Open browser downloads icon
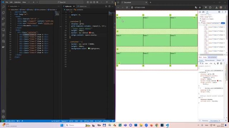The image size is (229, 128). click(x=216, y=7)
